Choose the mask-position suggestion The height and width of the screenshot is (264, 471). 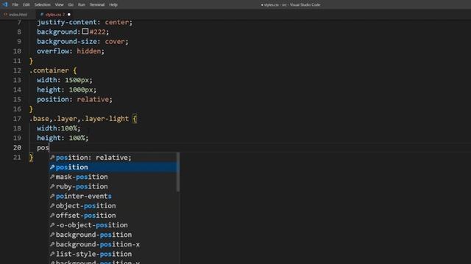pyautogui.click(x=113, y=177)
